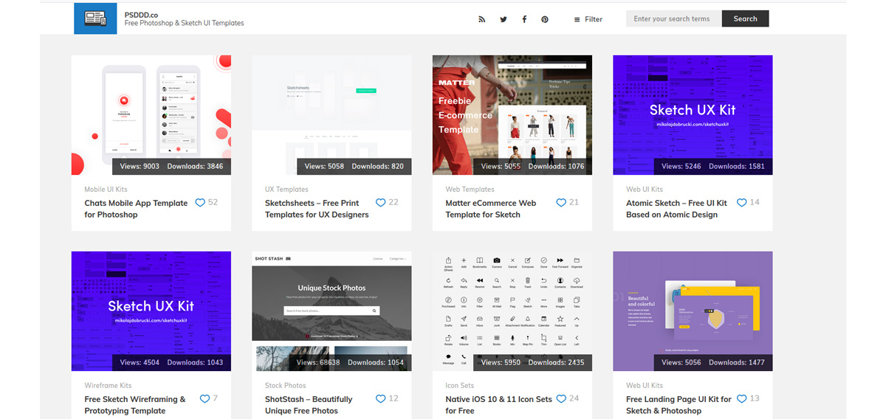Viewport: 886px width, 419px height.
Task: Click Free Photoshop & Sketch UI Templates tagline
Action: (184, 23)
